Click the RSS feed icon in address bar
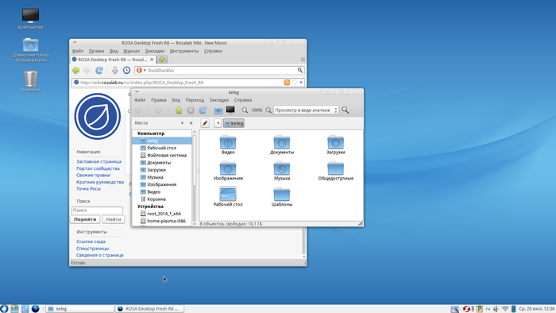 click(287, 83)
